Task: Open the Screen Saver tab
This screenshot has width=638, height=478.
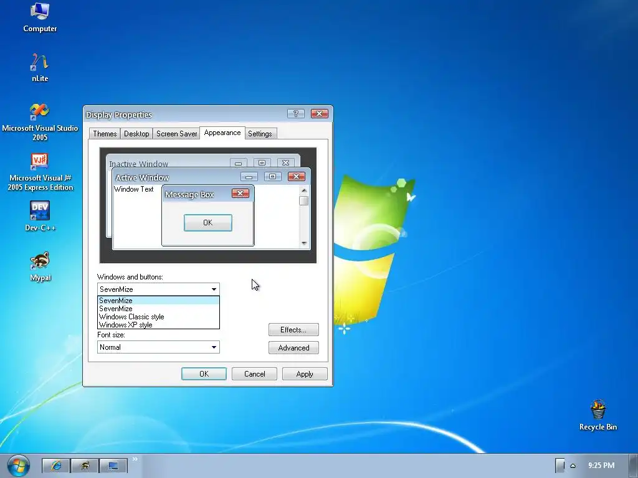Action: [176, 134]
